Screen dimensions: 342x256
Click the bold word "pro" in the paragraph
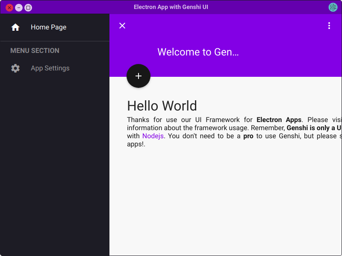248,136
